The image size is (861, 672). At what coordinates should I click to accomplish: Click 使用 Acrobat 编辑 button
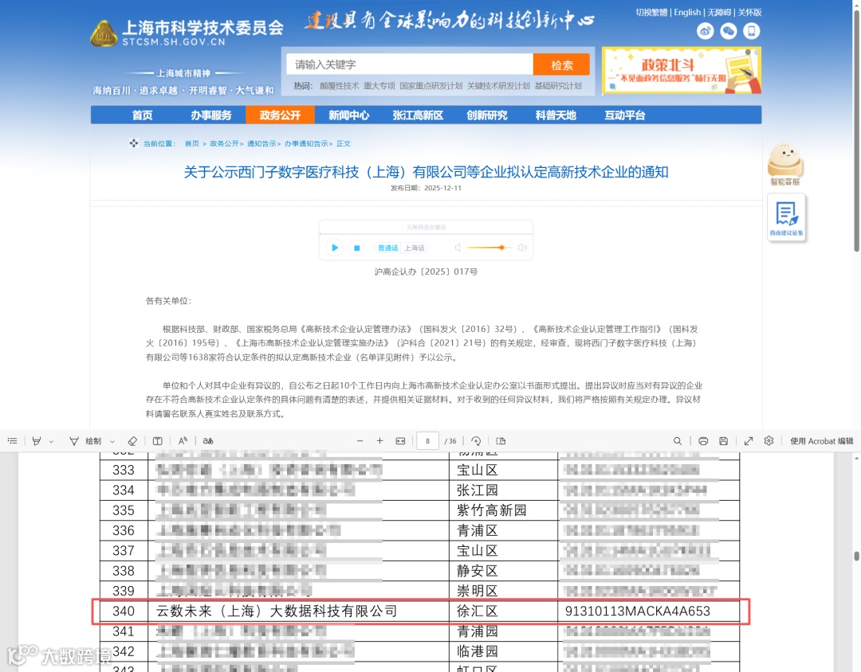(x=821, y=441)
